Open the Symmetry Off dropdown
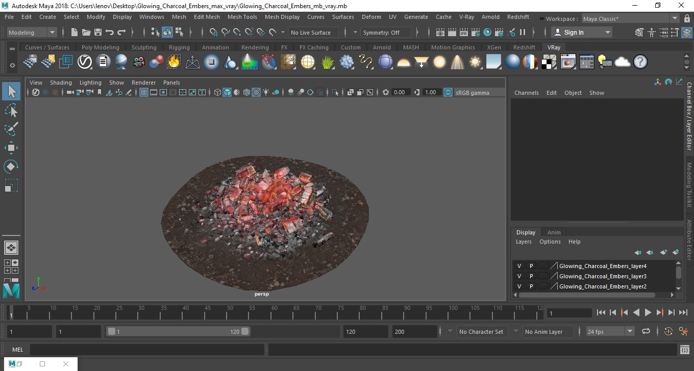694x371 pixels. click(386, 32)
